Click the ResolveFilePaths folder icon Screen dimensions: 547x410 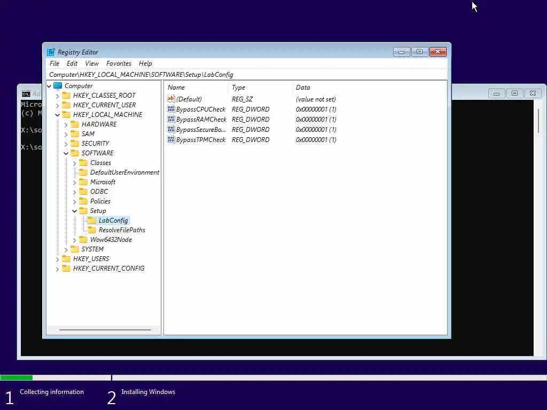click(92, 230)
